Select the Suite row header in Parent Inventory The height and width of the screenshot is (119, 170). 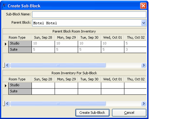click(20, 50)
